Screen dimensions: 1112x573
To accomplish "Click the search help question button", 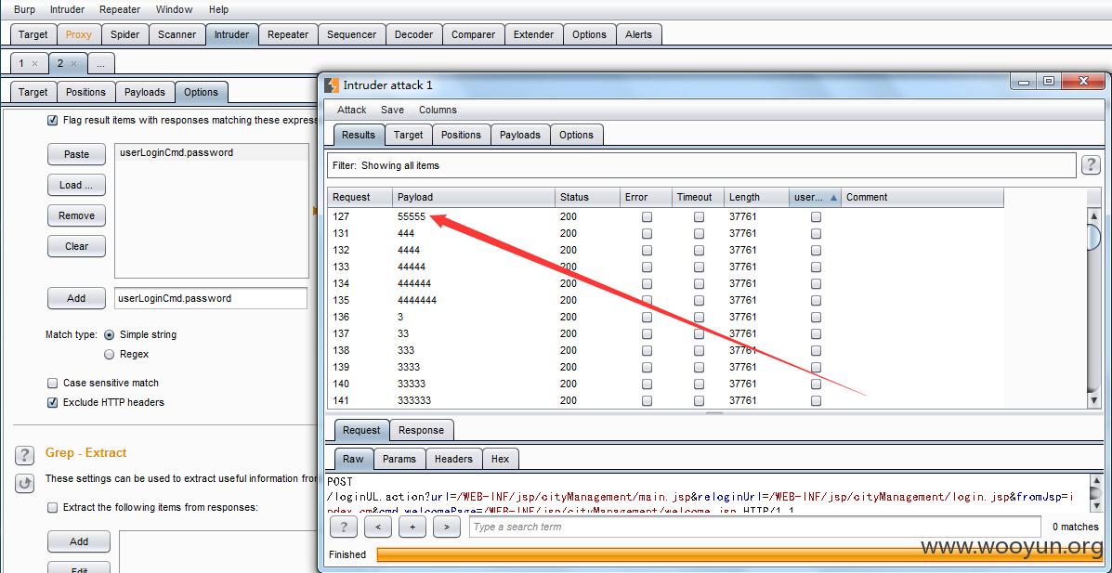I will tap(343, 527).
